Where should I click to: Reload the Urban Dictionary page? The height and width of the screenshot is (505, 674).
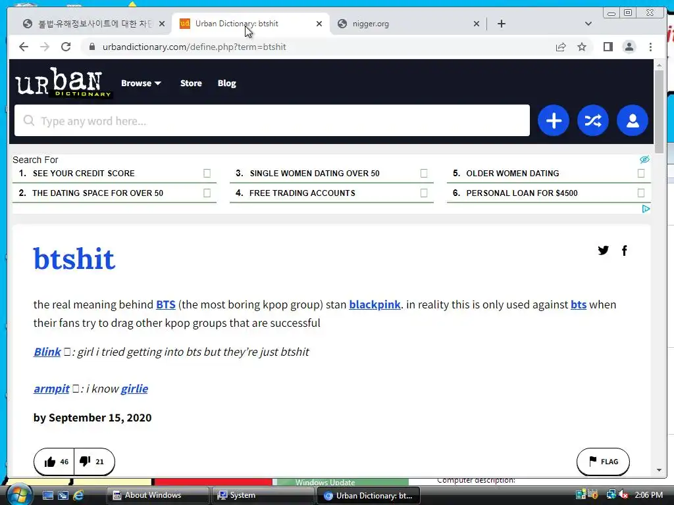pos(66,47)
